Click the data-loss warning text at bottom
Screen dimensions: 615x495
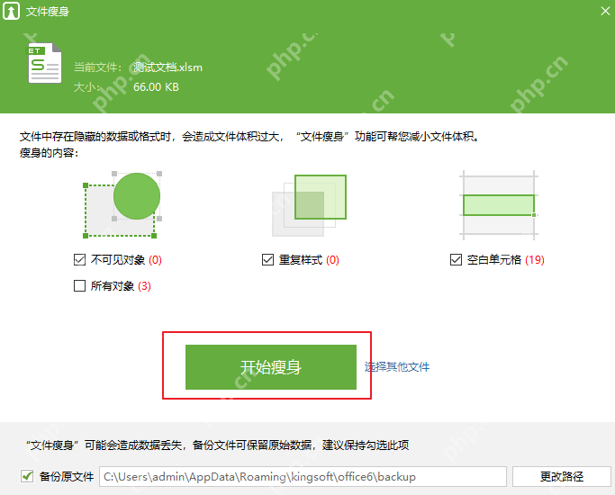point(218,445)
